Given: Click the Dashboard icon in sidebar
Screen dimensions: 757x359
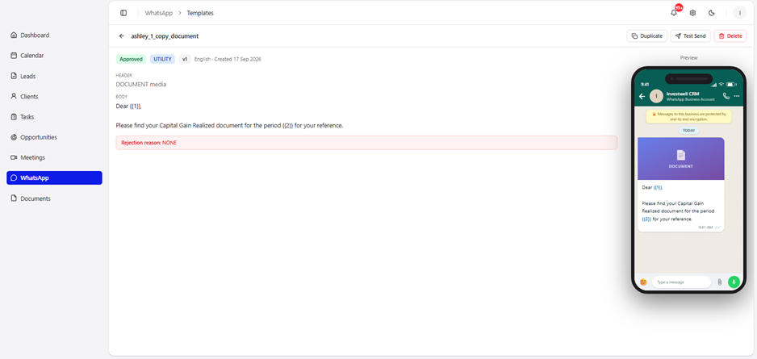Looking at the screenshot, I should (14, 35).
